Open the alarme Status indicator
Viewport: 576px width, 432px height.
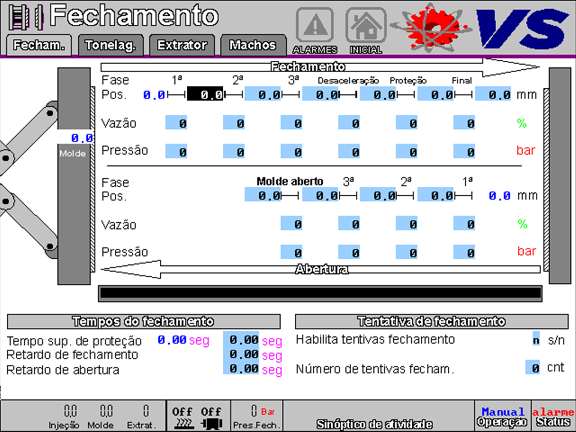coord(553,416)
